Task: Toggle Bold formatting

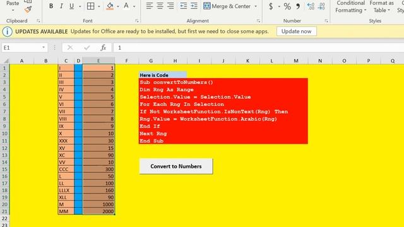Action: [x=51, y=6]
